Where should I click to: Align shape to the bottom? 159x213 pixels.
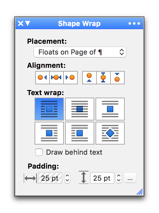(x=117, y=78)
